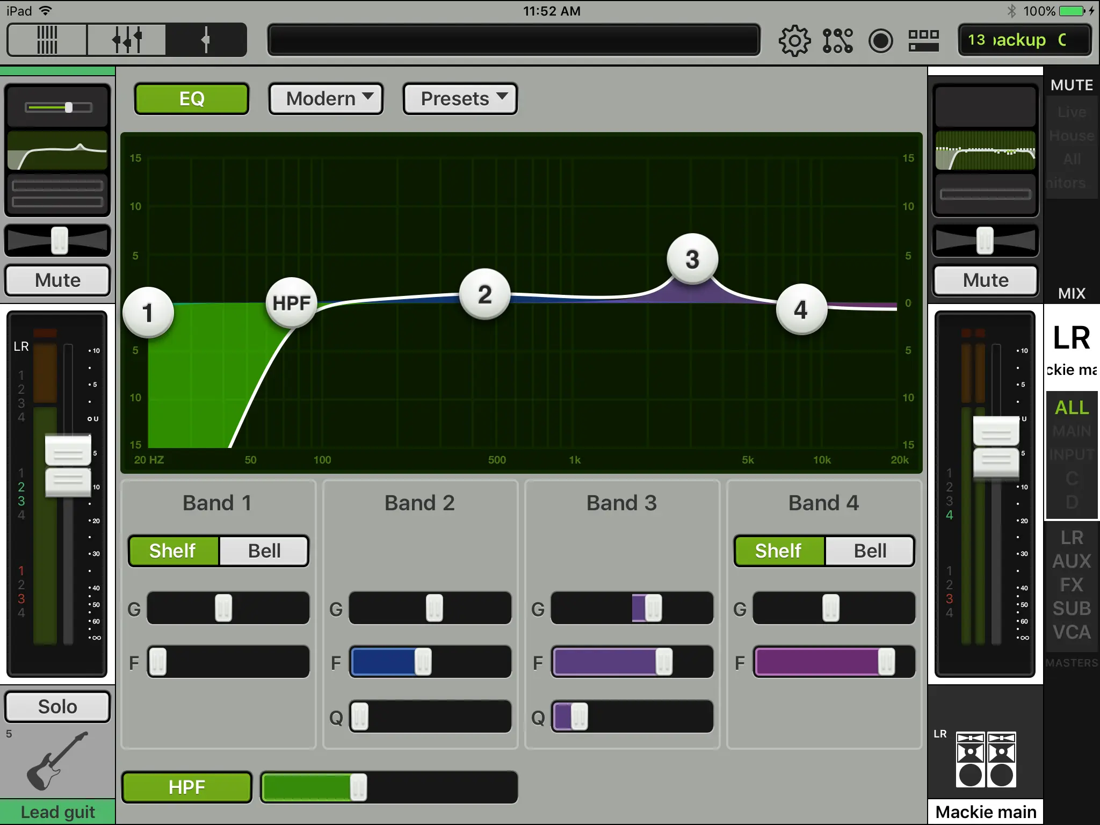
Task: Open the Modern EQ type dropdown
Action: 326,99
